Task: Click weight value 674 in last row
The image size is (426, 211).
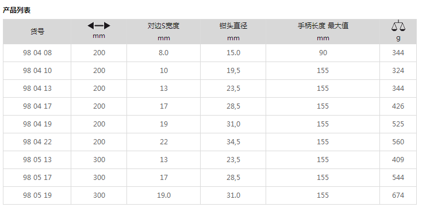Action: [x=398, y=195]
